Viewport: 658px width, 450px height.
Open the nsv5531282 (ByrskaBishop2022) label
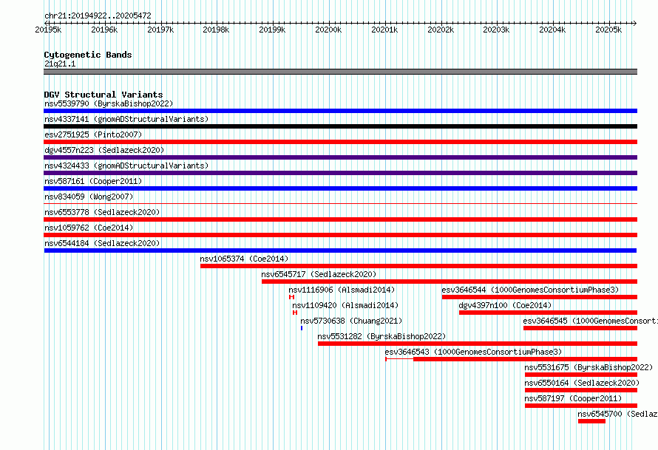(x=381, y=336)
